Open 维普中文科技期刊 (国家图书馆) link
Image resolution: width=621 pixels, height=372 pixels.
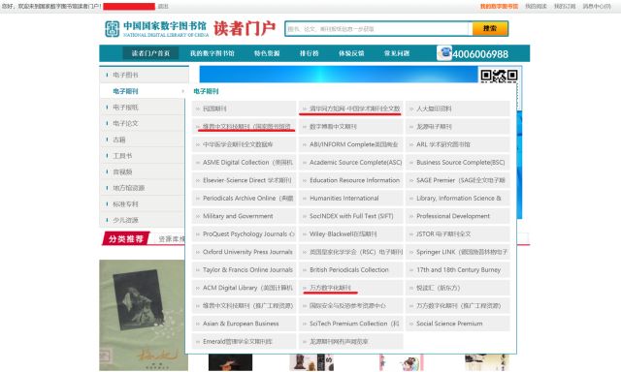[247, 127]
